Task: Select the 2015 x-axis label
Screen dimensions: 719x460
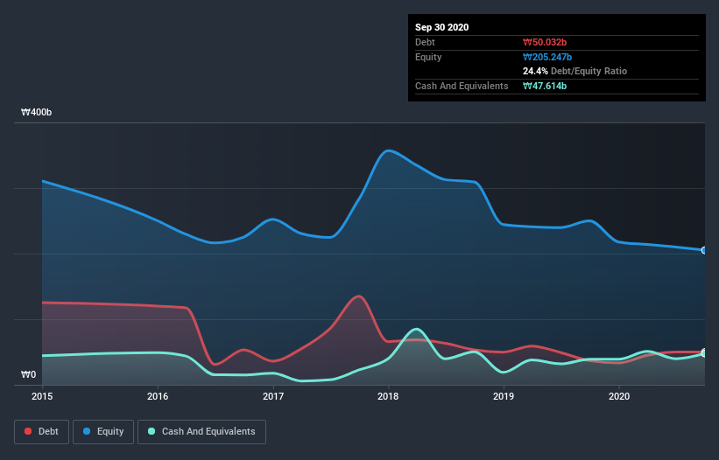Action: pyautogui.click(x=42, y=396)
